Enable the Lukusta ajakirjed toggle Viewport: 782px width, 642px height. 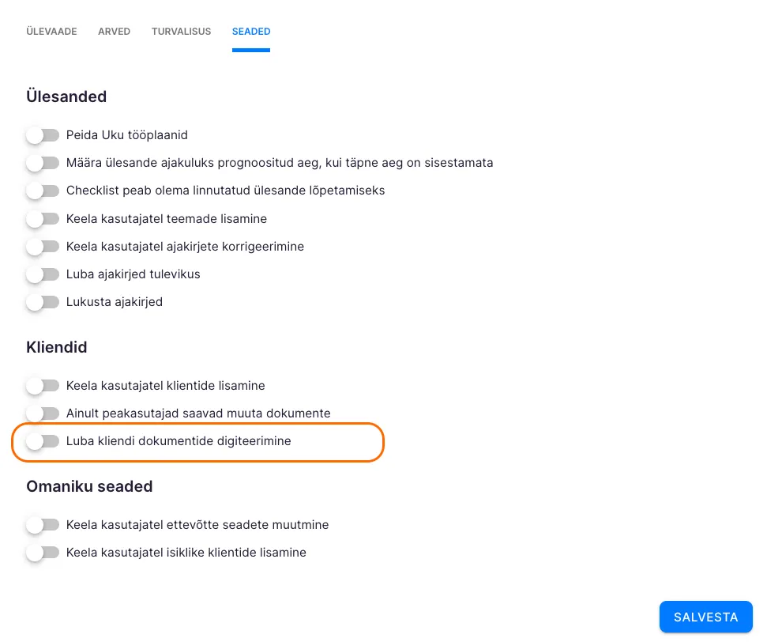43,302
